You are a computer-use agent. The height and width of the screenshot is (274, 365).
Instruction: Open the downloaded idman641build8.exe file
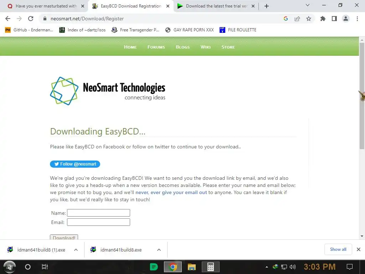(117, 250)
